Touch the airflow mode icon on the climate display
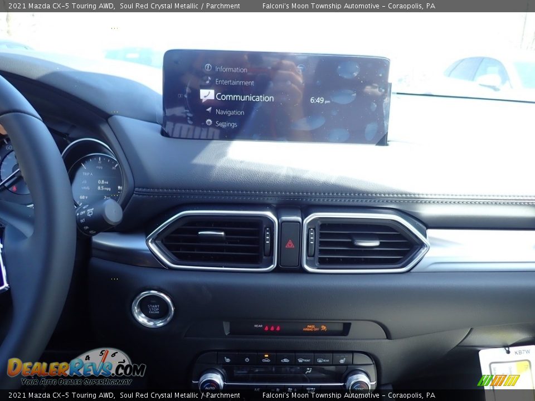Image resolution: width=535 pixels, height=401 pixels. click(x=308, y=371)
